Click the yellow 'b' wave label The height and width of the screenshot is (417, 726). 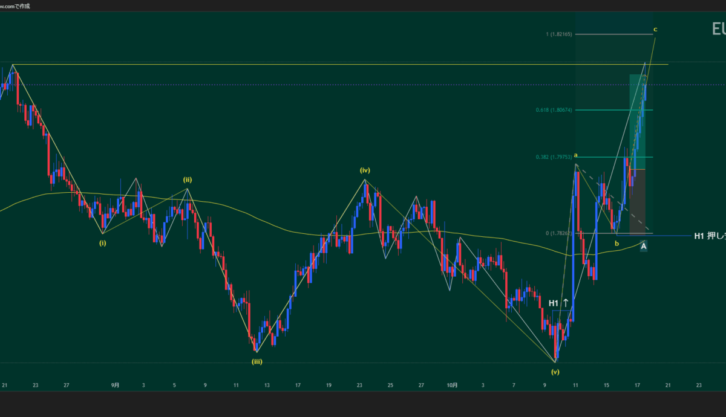pyautogui.click(x=616, y=244)
